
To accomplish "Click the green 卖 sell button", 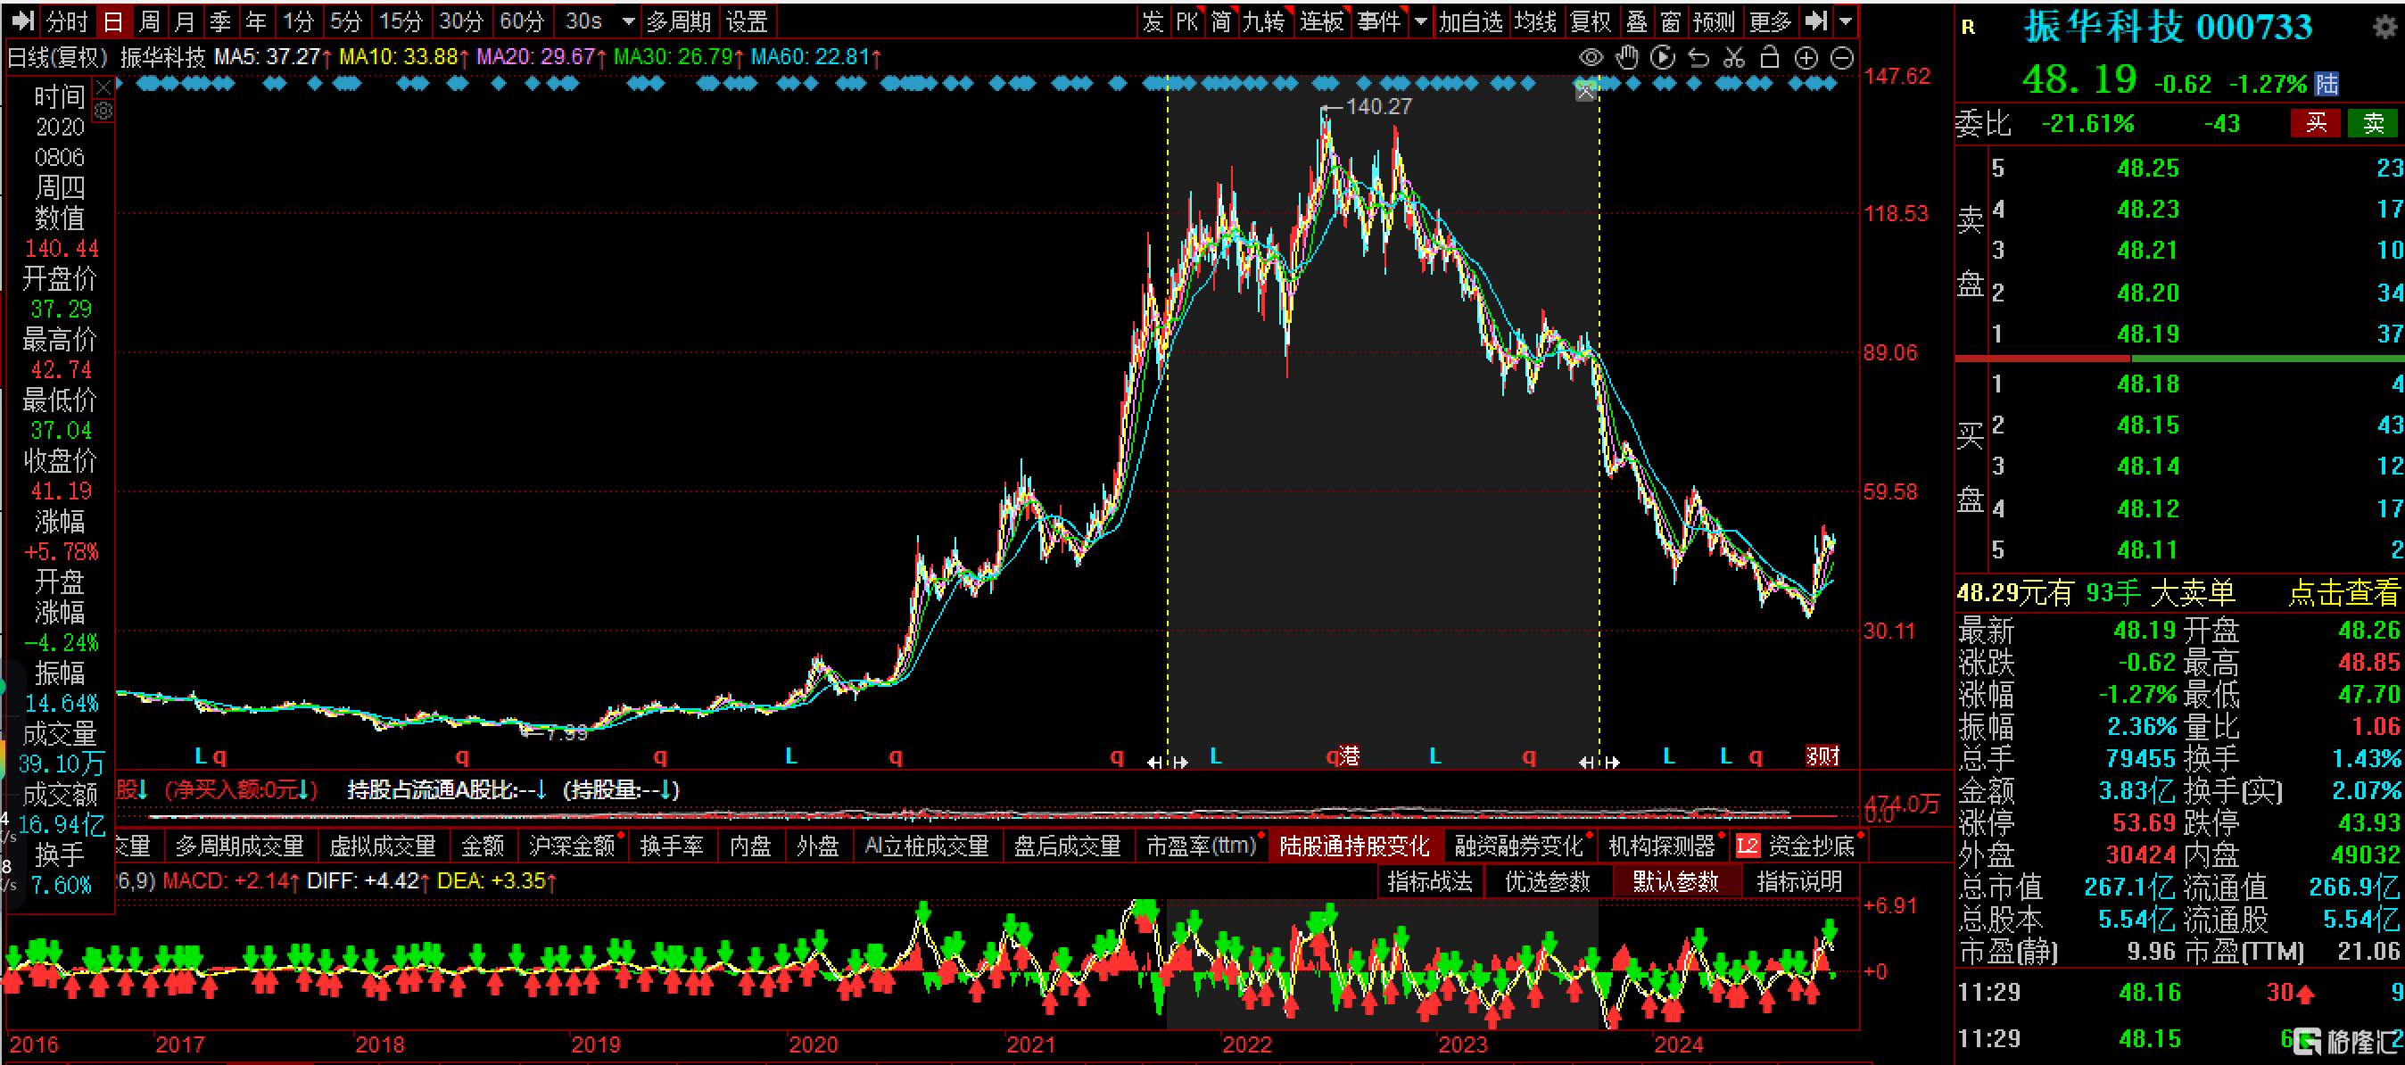I will point(2373,123).
